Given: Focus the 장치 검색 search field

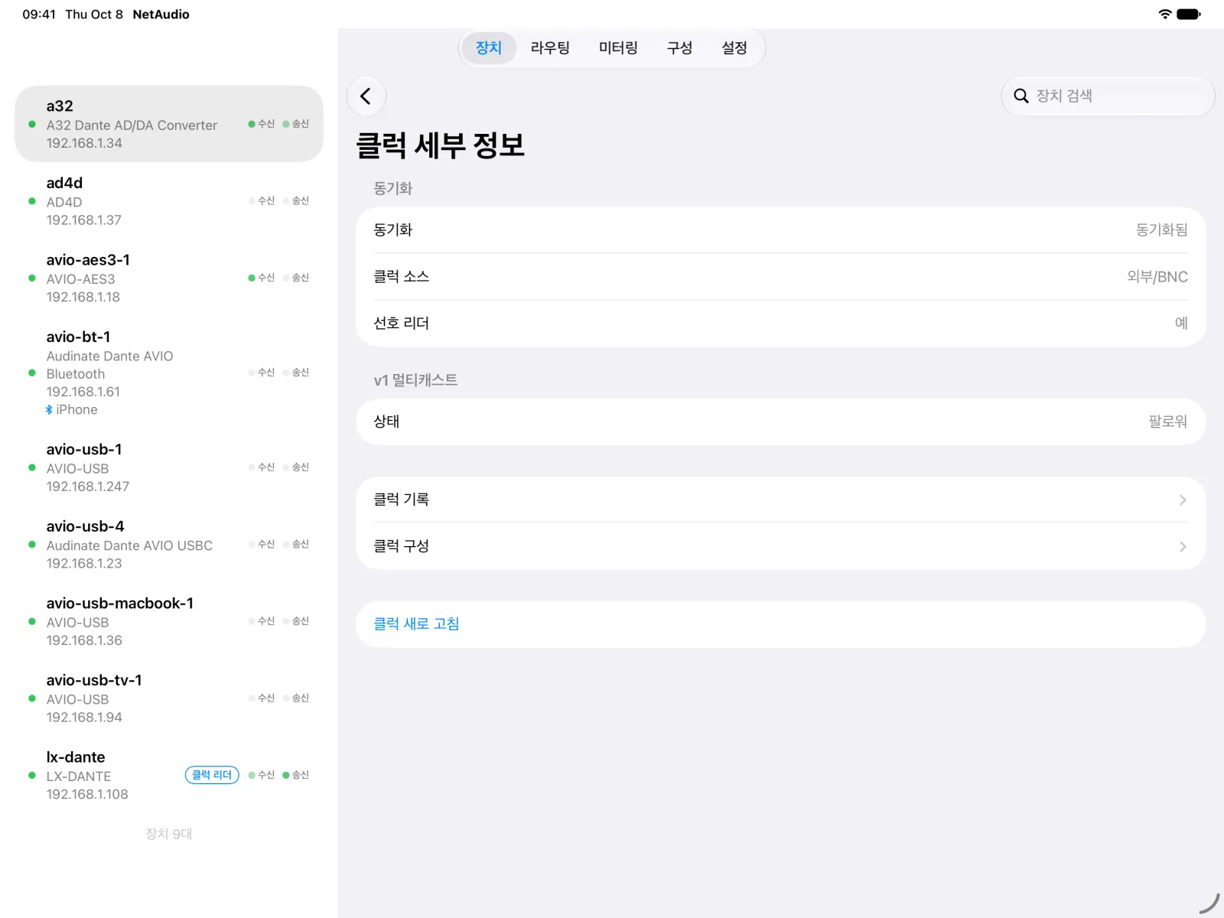Looking at the screenshot, I should (x=1108, y=96).
